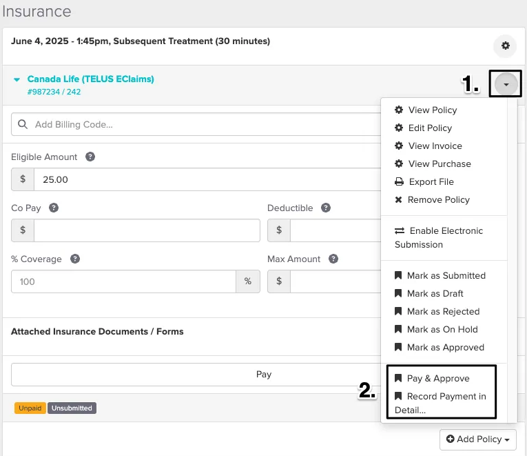This screenshot has width=527, height=456.
Task: Click the Unpaid status badge
Action: (x=30, y=408)
